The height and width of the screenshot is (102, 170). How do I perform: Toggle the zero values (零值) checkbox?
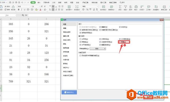[x=120, y=42]
